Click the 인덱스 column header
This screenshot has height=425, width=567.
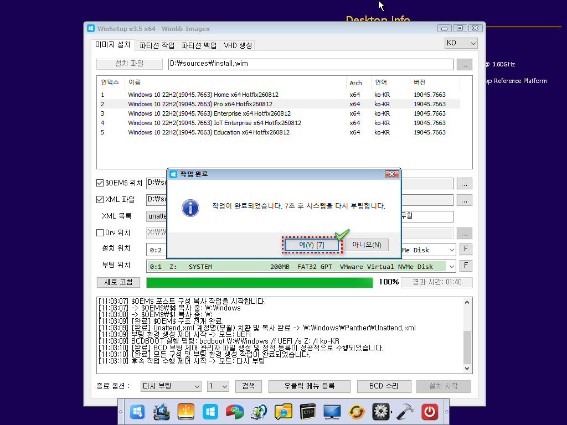pyautogui.click(x=111, y=82)
